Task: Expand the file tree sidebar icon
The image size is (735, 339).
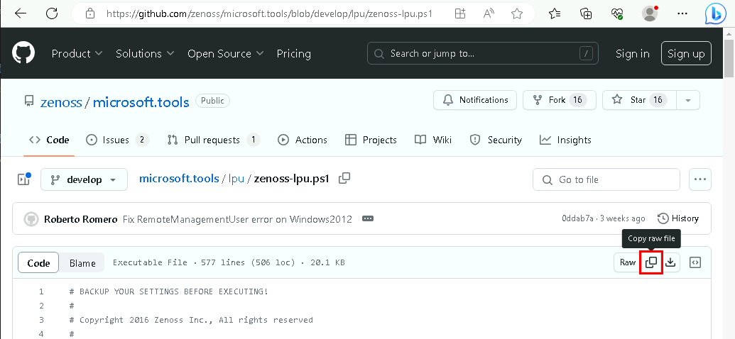Action: [24, 179]
